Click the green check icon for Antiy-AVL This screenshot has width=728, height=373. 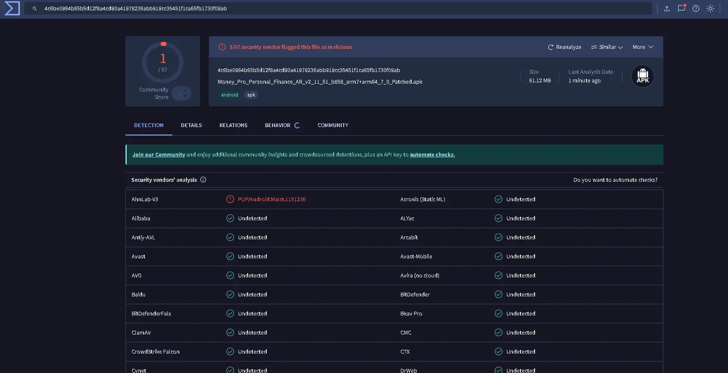tap(230, 237)
